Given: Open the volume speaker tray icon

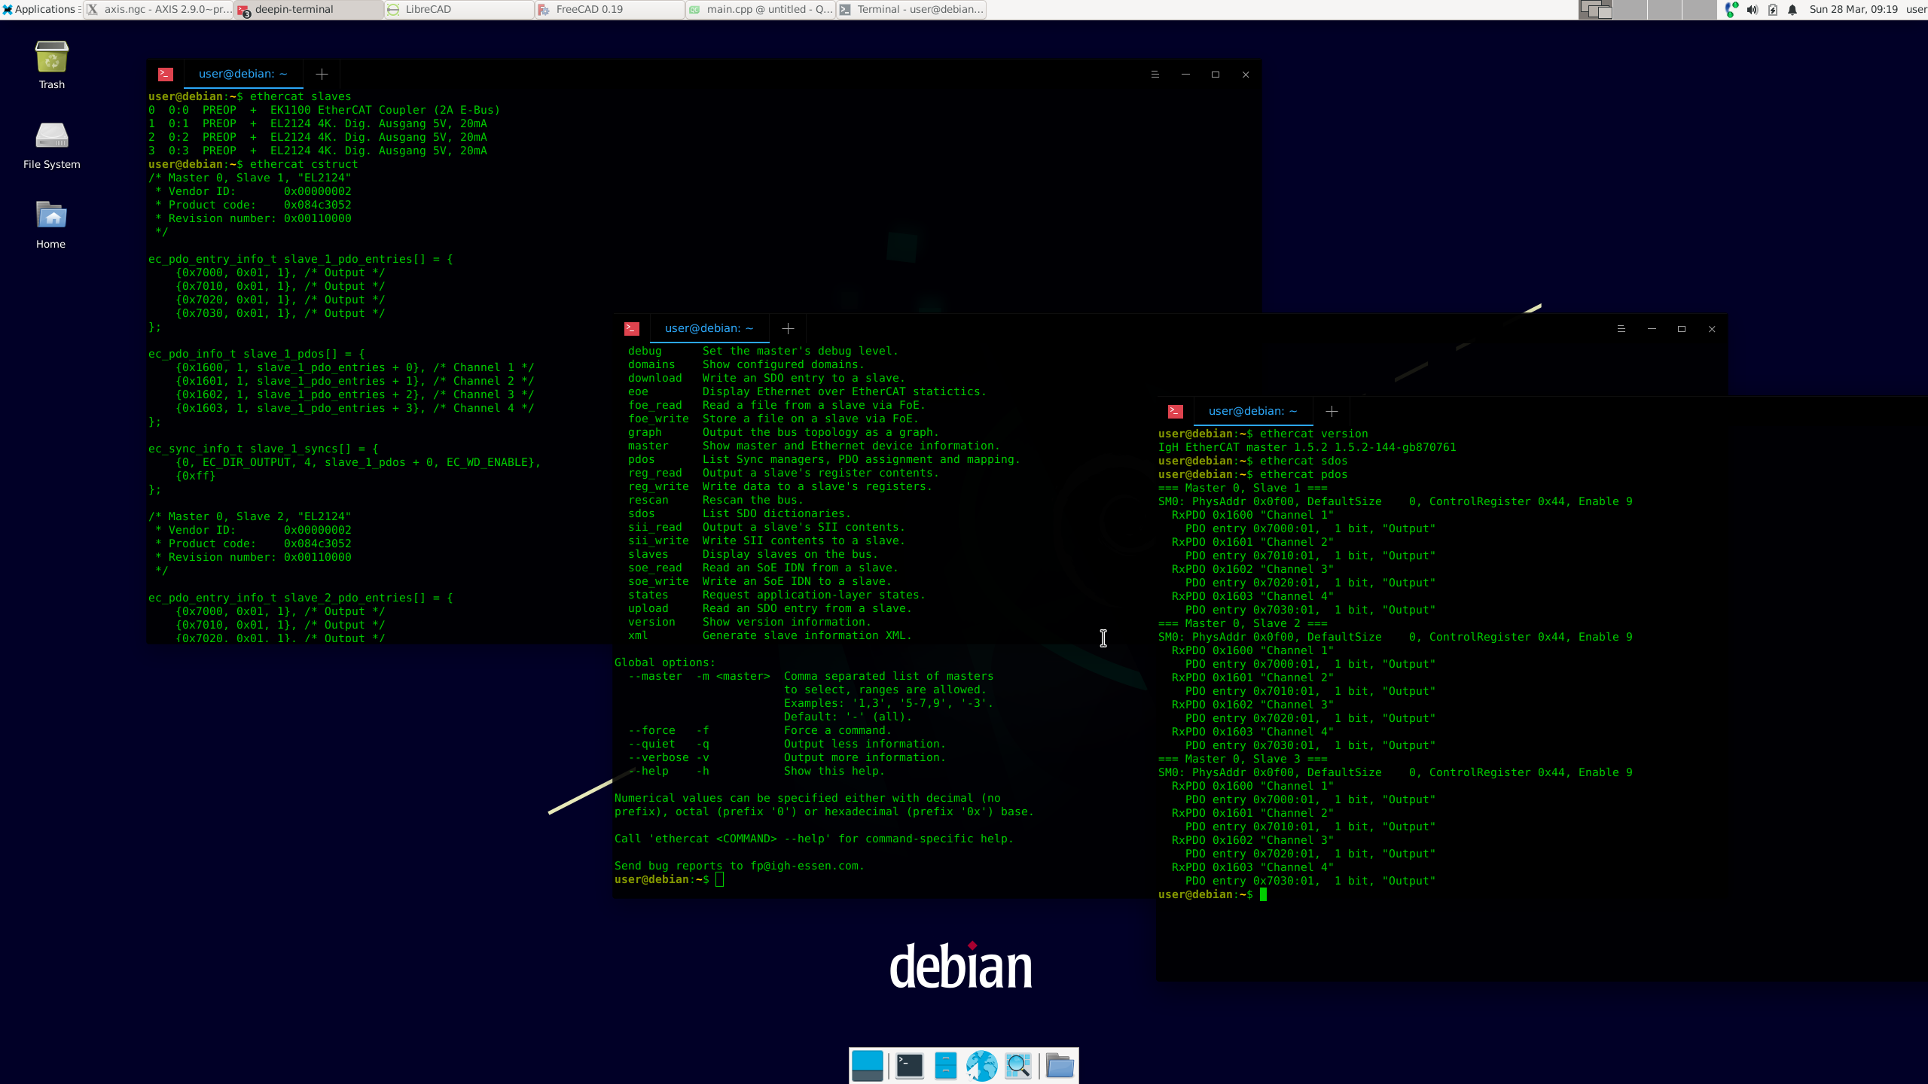Looking at the screenshot, I should (x=1753, y=10).
